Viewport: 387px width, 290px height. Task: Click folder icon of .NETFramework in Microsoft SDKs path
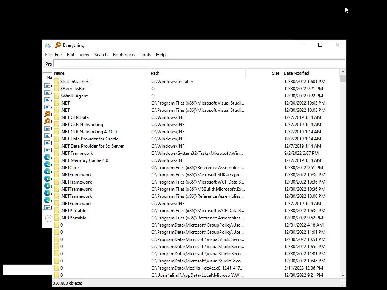pos(57,174)
